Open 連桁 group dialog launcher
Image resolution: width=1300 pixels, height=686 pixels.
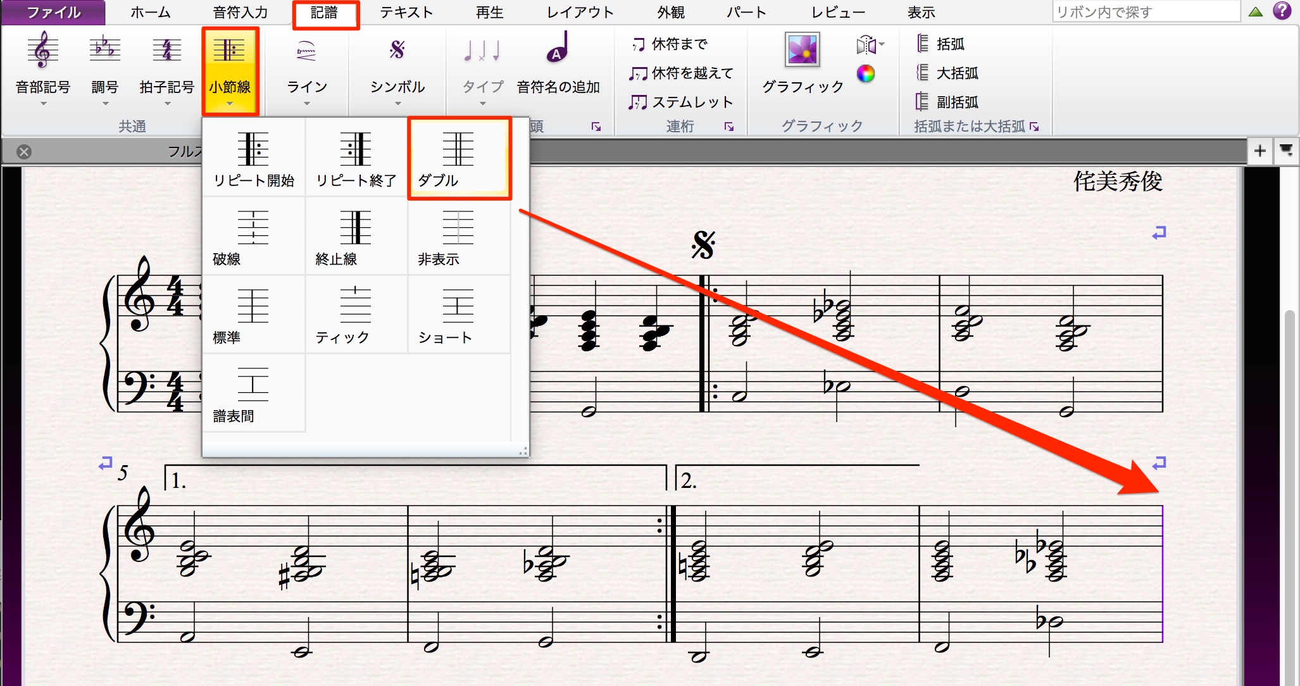point(729,127)
